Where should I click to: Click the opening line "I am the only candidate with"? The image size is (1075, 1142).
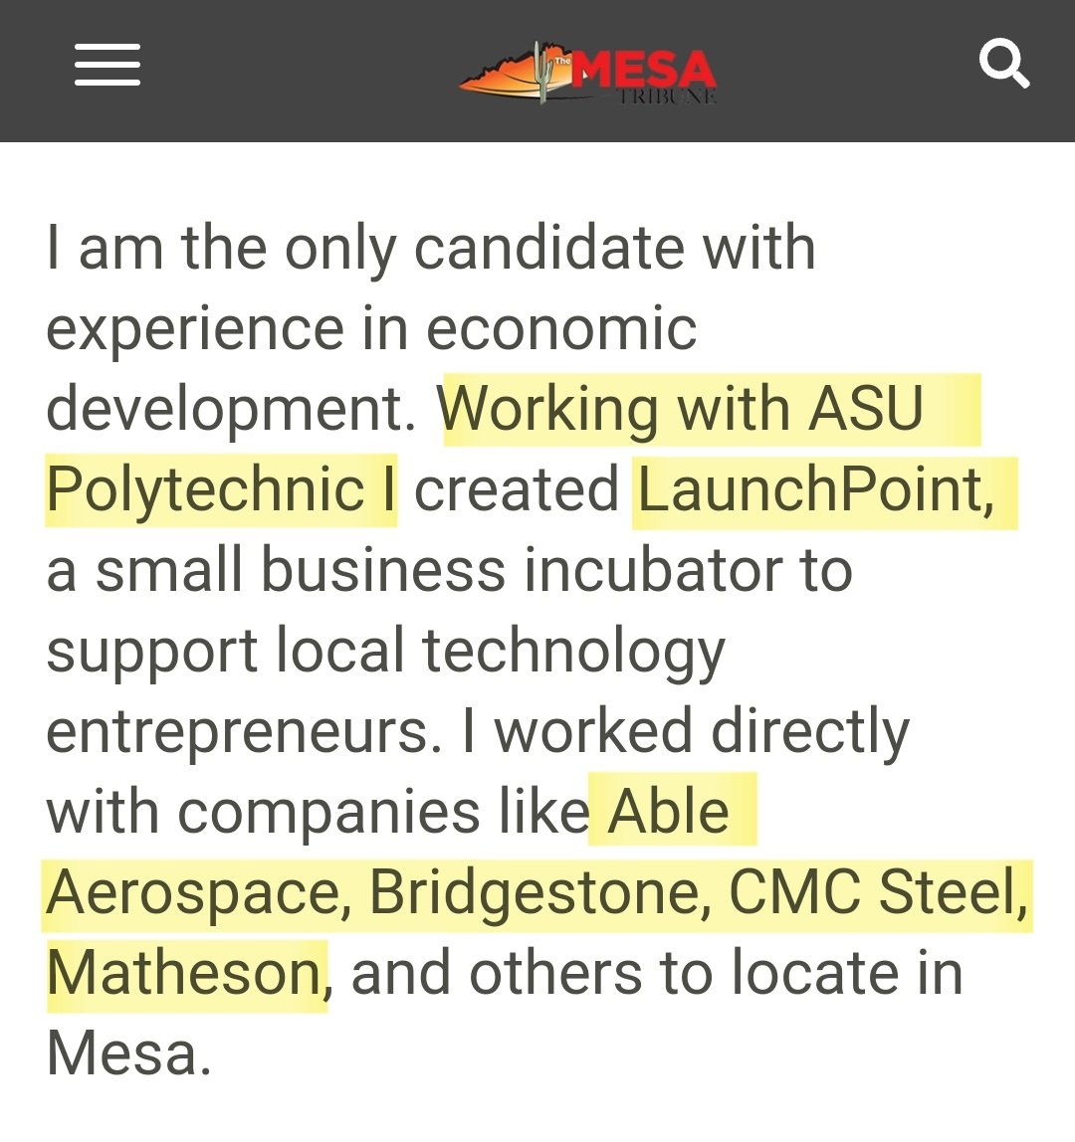pos(430,248)
